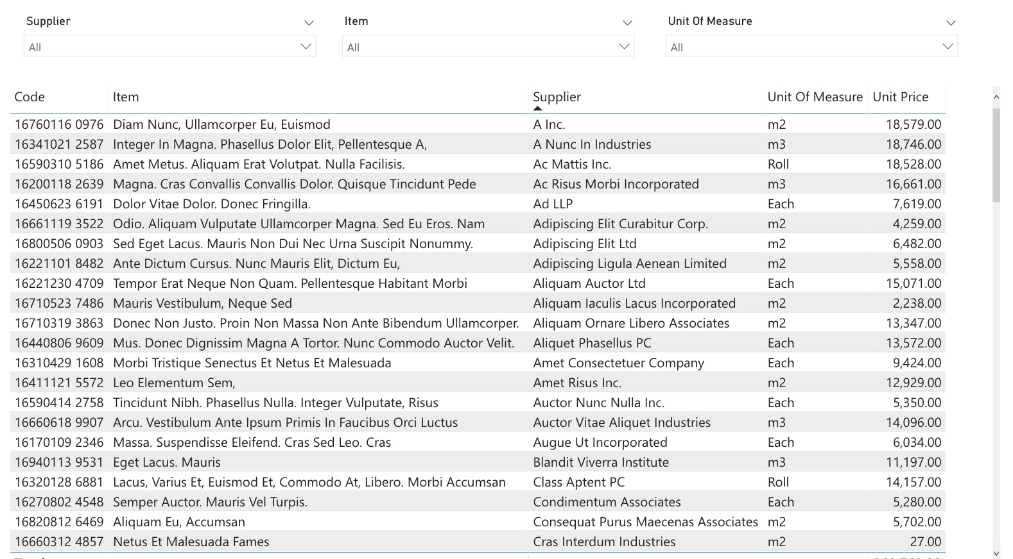Click item 'Mauris Vestibulum, Neque Sed'
This screenshot has height=559, width=1013.
pos(202,303)
